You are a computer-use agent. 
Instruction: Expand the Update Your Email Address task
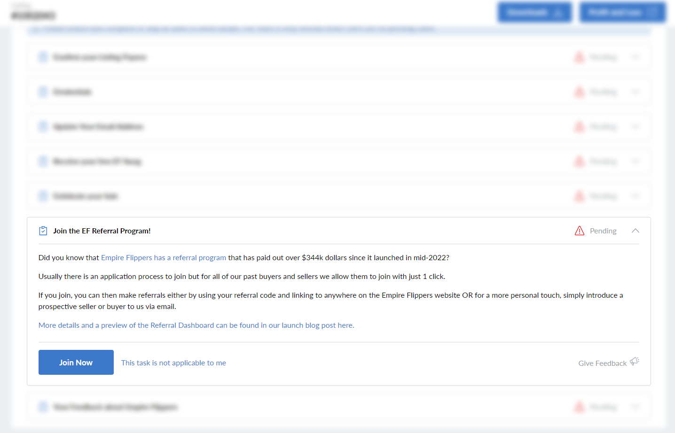click(636, 127)
